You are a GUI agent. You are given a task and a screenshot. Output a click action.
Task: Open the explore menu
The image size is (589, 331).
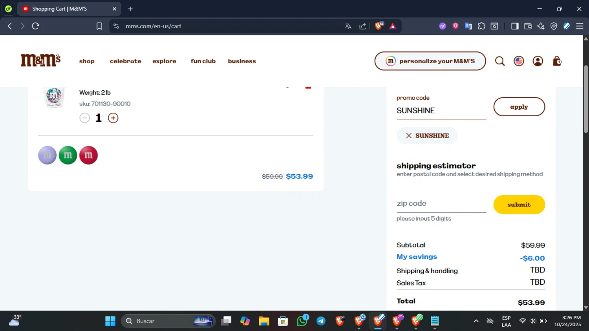[x=164, y=61]
